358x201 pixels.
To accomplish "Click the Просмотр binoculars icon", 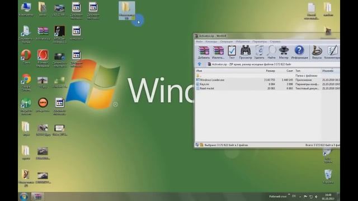I will click(246, 52).
